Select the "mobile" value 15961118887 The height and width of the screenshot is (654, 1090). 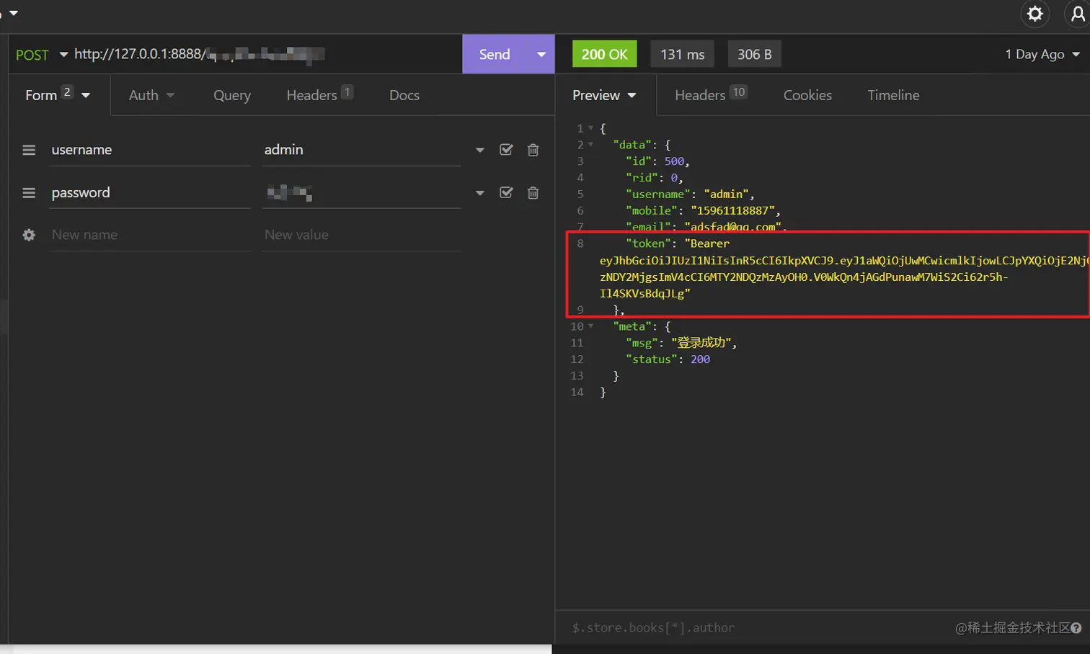click(x=732, y=210)
